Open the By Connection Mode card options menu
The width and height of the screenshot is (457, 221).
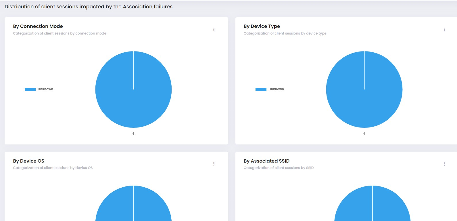click(214, 29)
